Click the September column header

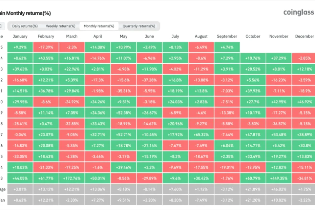point(227,37)
